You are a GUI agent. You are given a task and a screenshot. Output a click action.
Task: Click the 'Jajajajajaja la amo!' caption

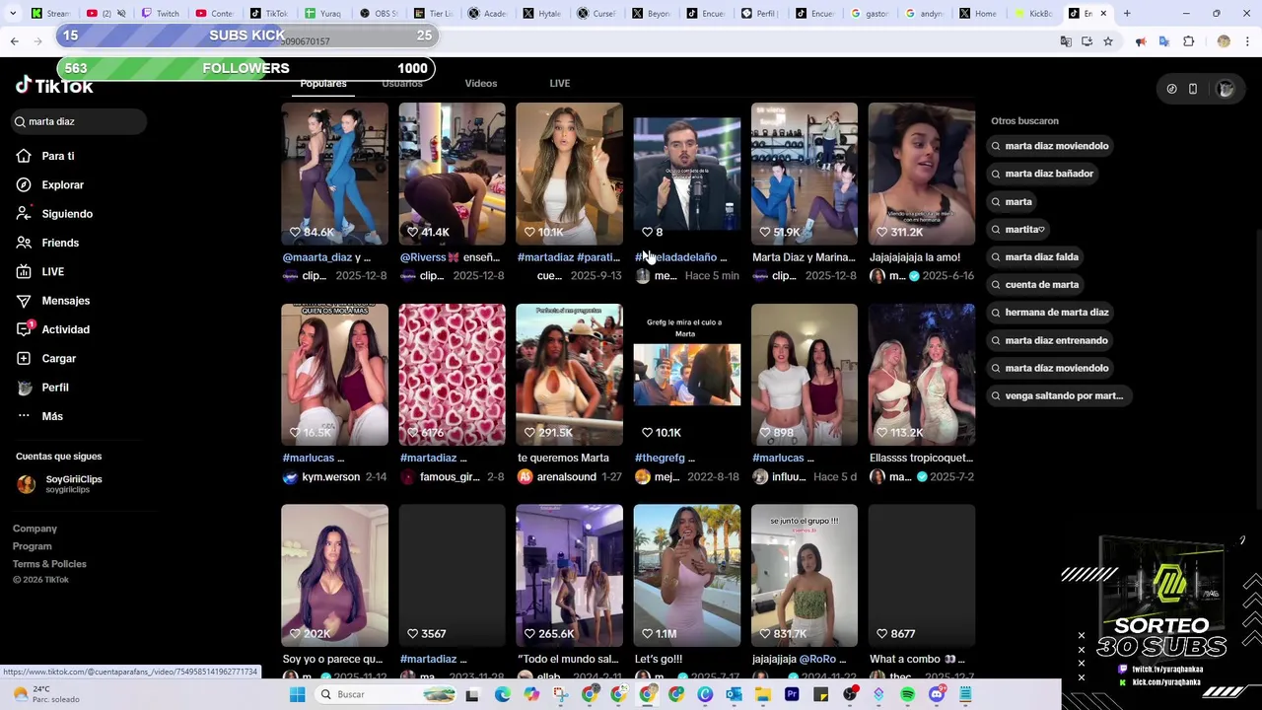pyautogui.click(x=915, y=257)
